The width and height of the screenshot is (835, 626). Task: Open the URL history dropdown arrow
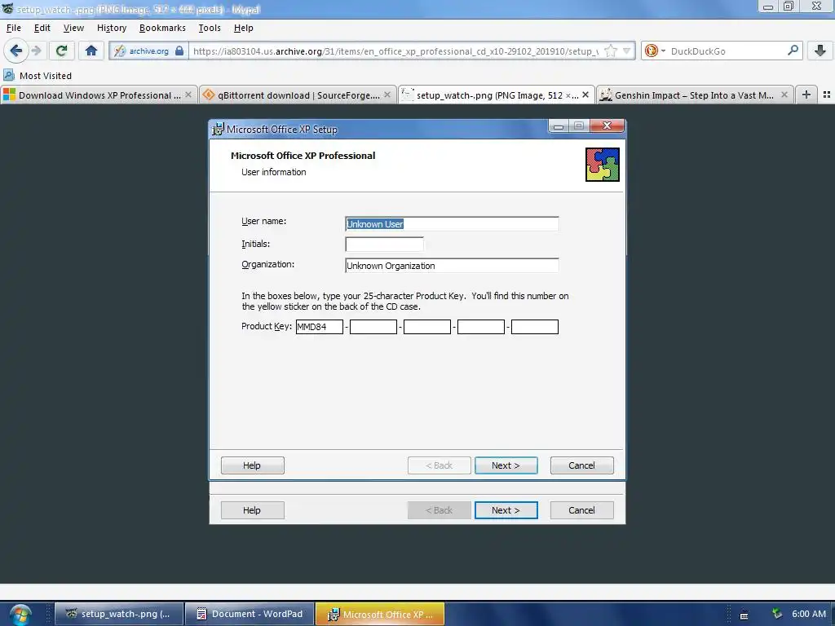pyautogui.click(x=627, y=51)
